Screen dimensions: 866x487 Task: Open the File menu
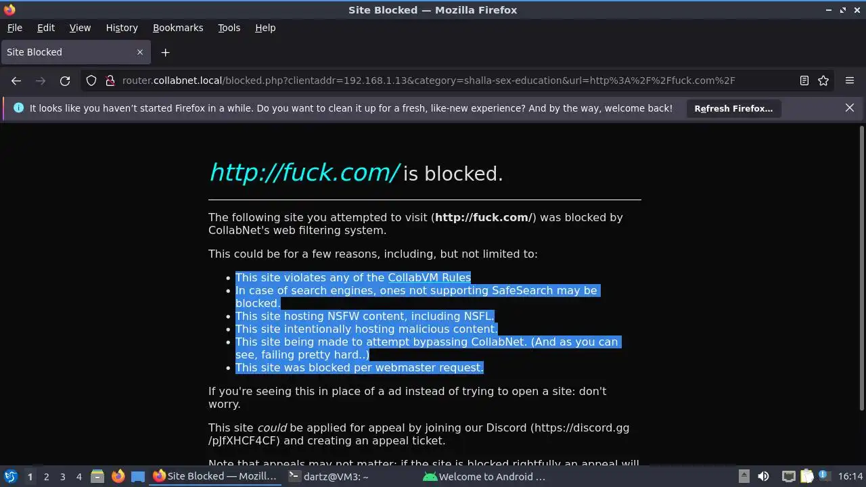pyautogui.click(x=14, y=28)
